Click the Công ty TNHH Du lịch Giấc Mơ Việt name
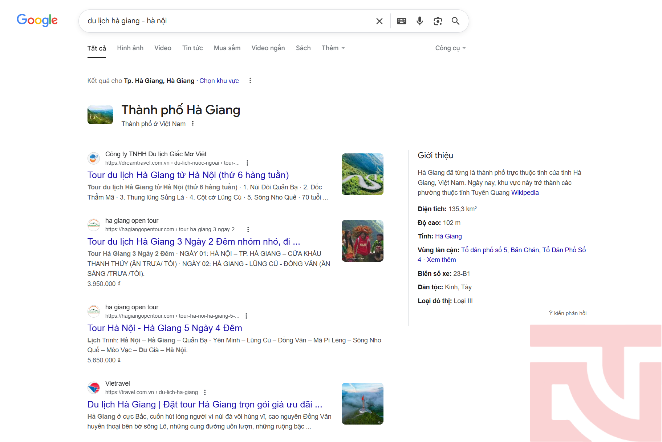The image size is (662, 442). pos(156,154)
